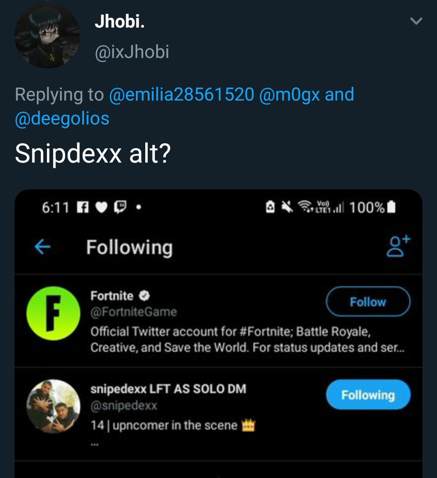Open @emilia28561520 mention link
The width and height of the screenshot is (437, 478).
click(181, 94)
